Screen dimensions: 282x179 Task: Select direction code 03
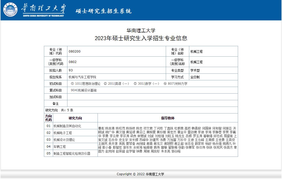click(x=49, y=140)
